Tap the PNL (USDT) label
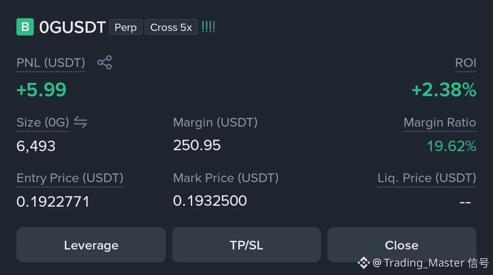The image size is (493, 275). click(x=51, y=63)
